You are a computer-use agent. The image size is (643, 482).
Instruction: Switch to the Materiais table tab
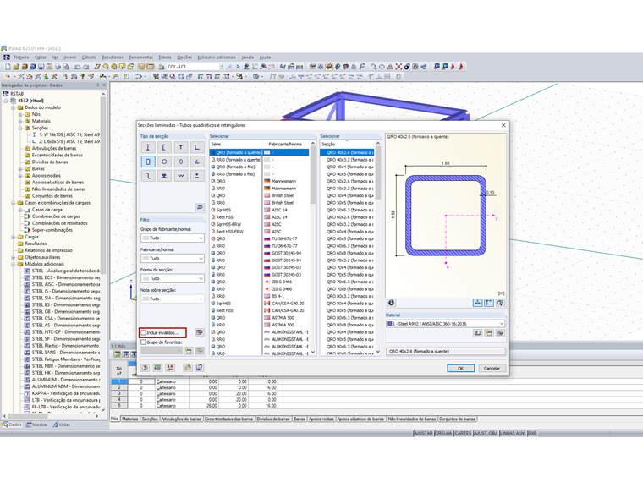[x=130, y=419]
